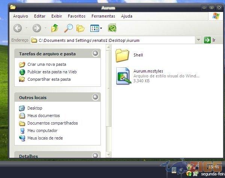Image resolution: width=225 pixels, height=178 pixels.
Task: Open the Forward button history dropdown
Action: (45, 28)
